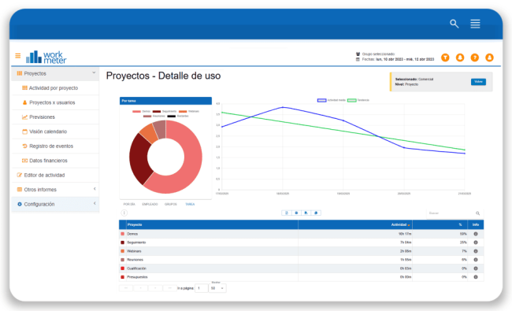Viewport: 512px width, 311px height.
Task: Click the WorkMeter logo
Action: point(46,57)
